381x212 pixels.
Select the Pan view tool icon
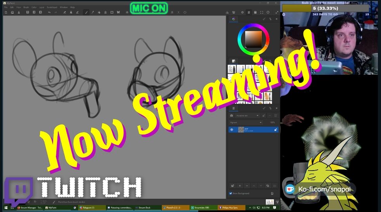[127, 12]
